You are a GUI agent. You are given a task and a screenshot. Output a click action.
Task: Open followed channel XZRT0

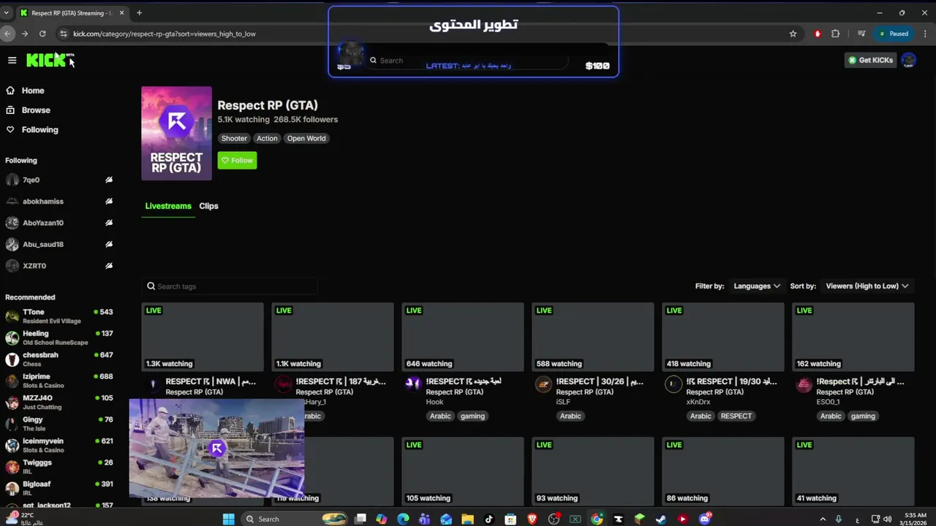coord(34,266)
